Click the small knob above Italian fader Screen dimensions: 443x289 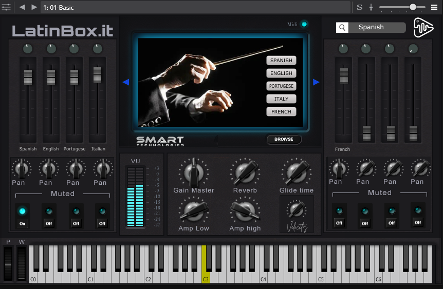point(98,49)
